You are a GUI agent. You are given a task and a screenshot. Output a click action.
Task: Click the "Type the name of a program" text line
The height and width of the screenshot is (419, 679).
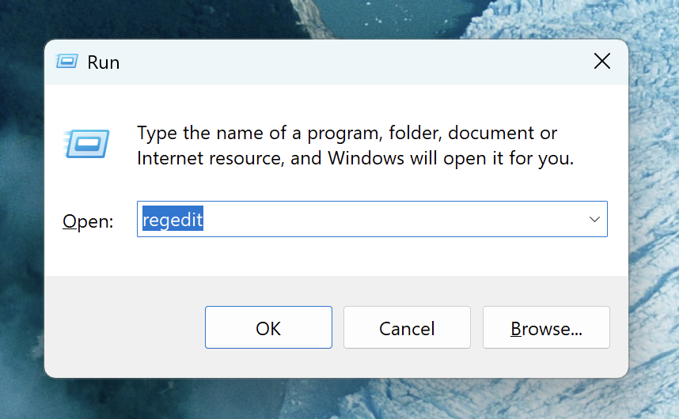click(347, 133)
